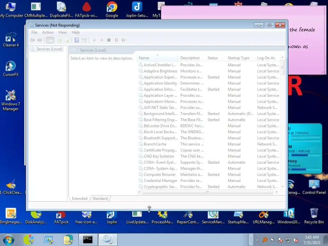Select the Adaptive Brightness service

click(x=209, y=71)
